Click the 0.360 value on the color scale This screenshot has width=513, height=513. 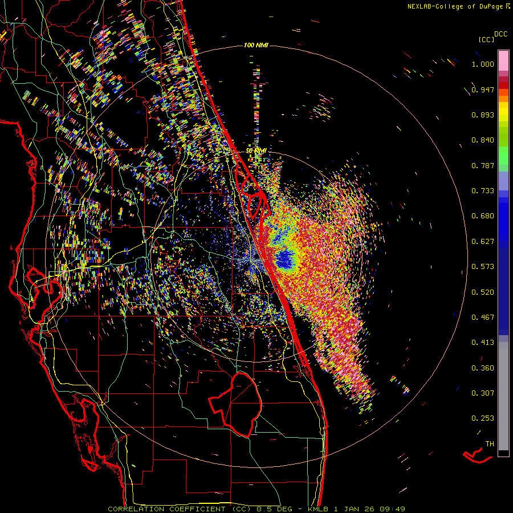(x=483, y=368)
